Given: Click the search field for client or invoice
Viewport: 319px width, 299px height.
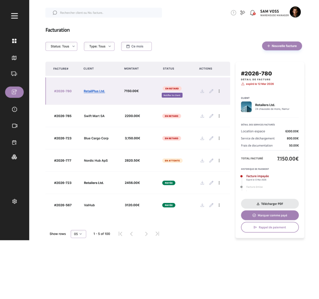Looking at the screenshot, I should click(103, 13).
